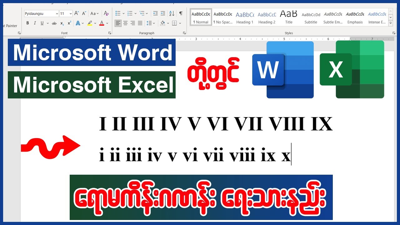400x225 pixels.
Task: Expand the shading color dropdown arrow
Action: pyautogui.click(x=167, y=23)
